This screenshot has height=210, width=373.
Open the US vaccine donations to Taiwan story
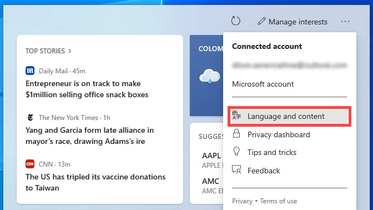(95, 182)
